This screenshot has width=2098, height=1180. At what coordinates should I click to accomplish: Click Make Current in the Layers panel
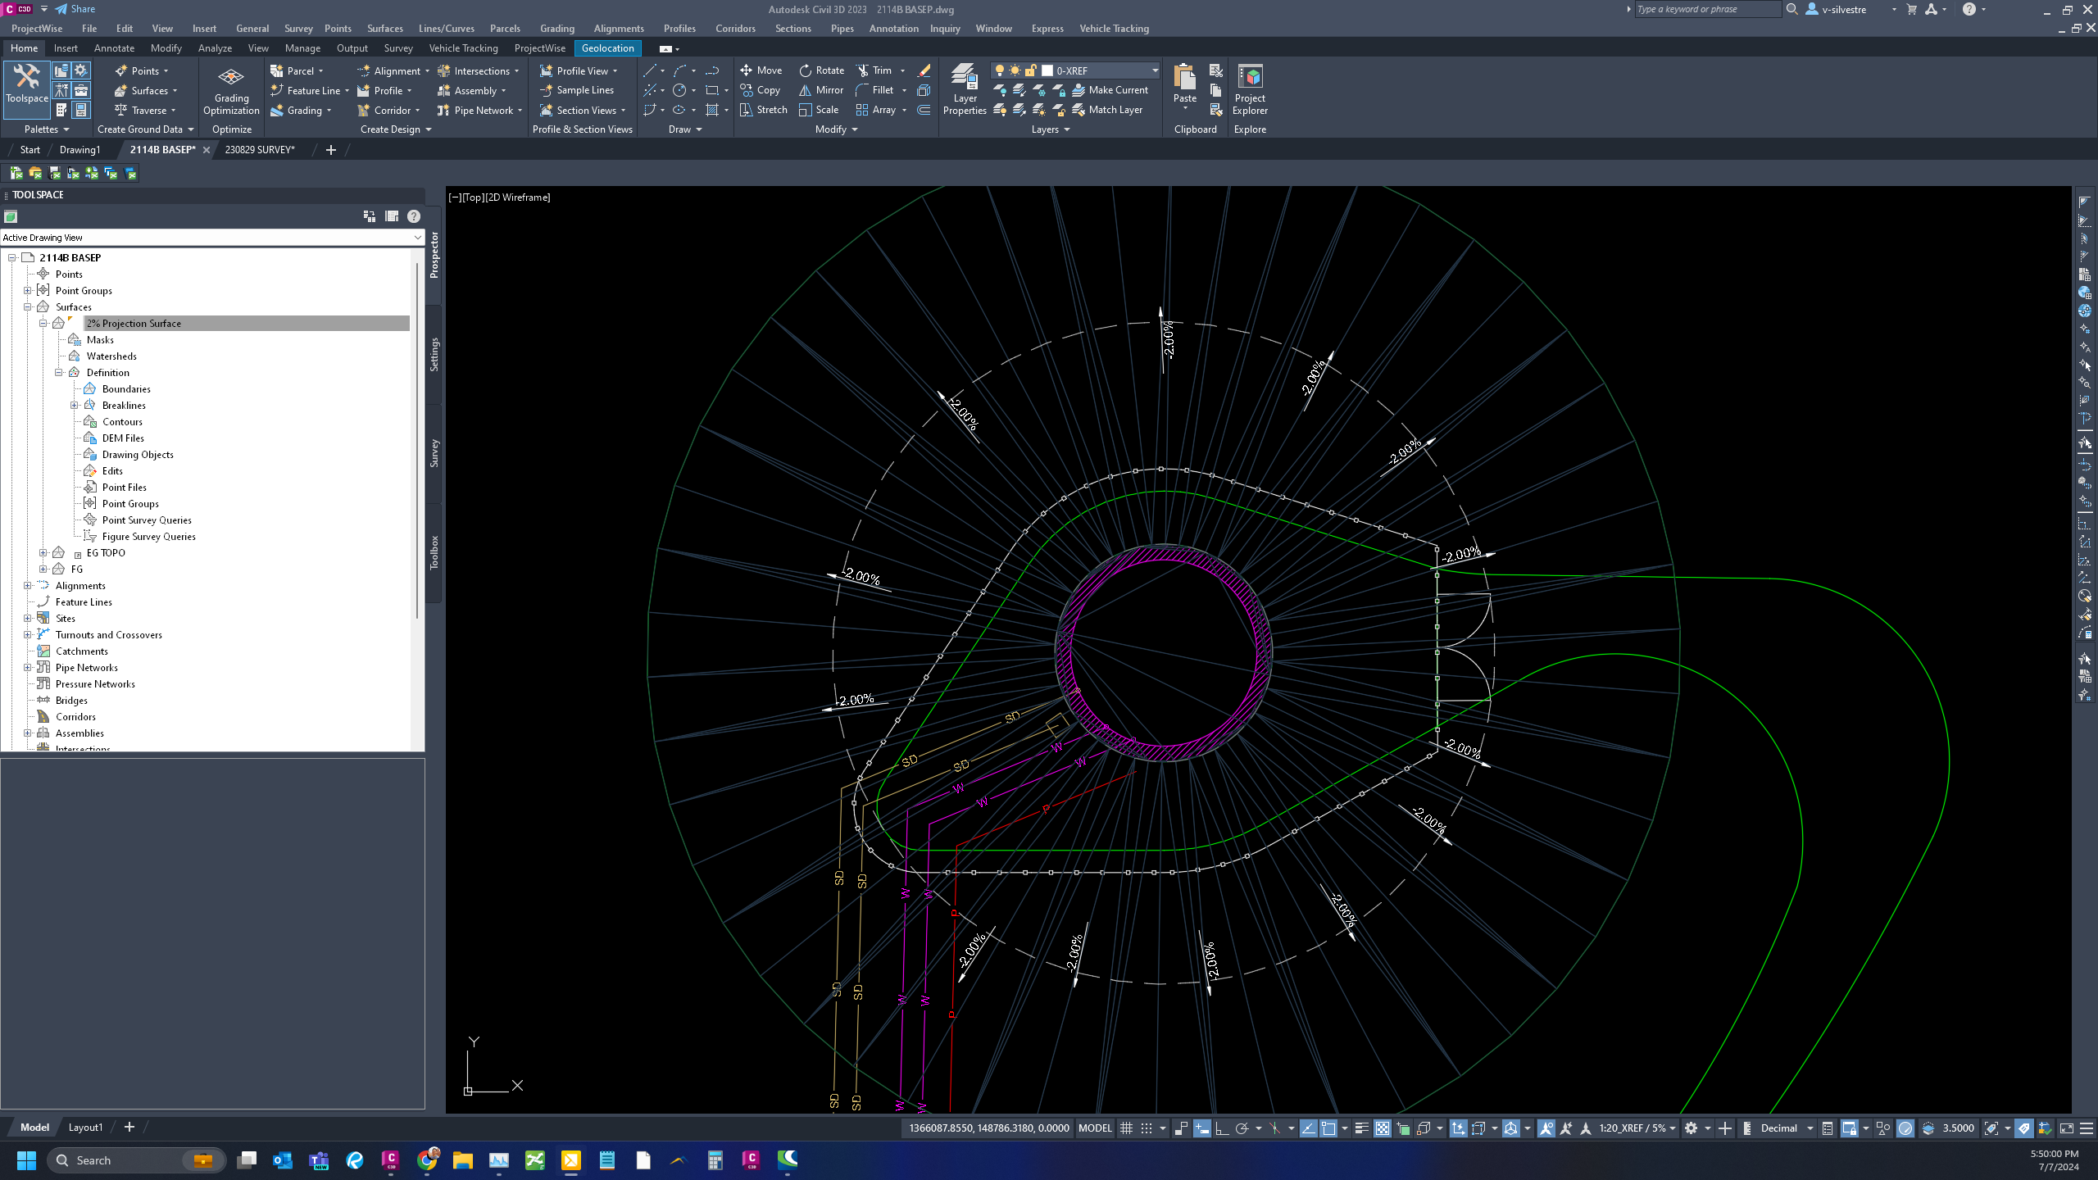[x=1113, y=89]
